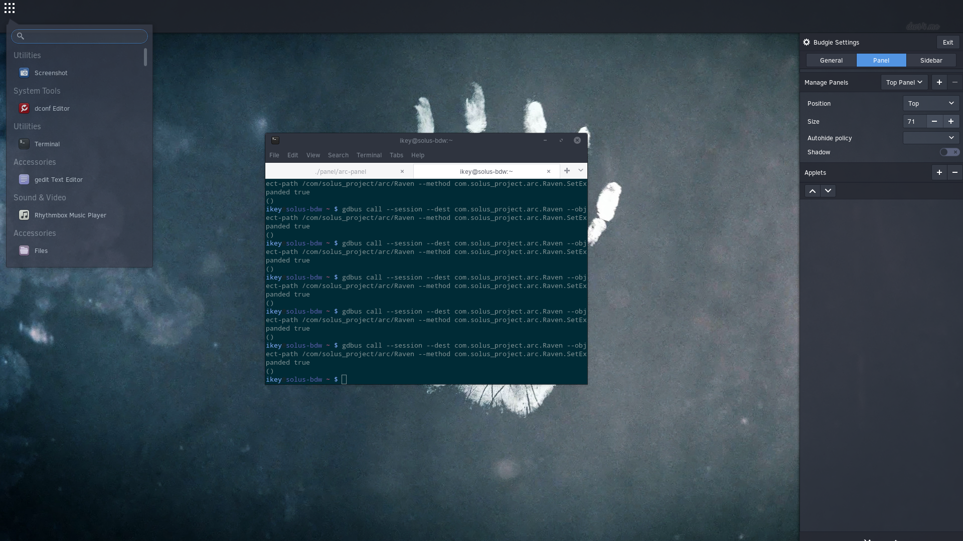Click the System Tools category heading
Screen dimensions: 963x541
click(x=37, y=91)
